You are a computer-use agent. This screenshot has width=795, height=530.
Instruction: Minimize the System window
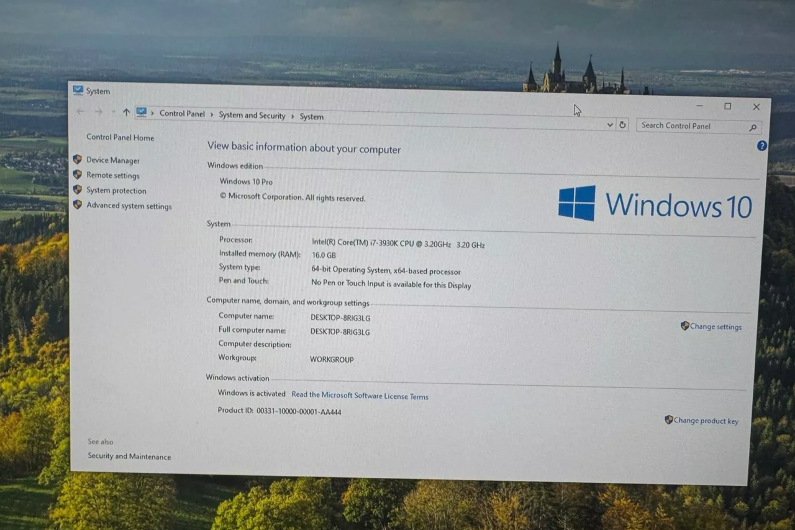[x=699, y=106]
